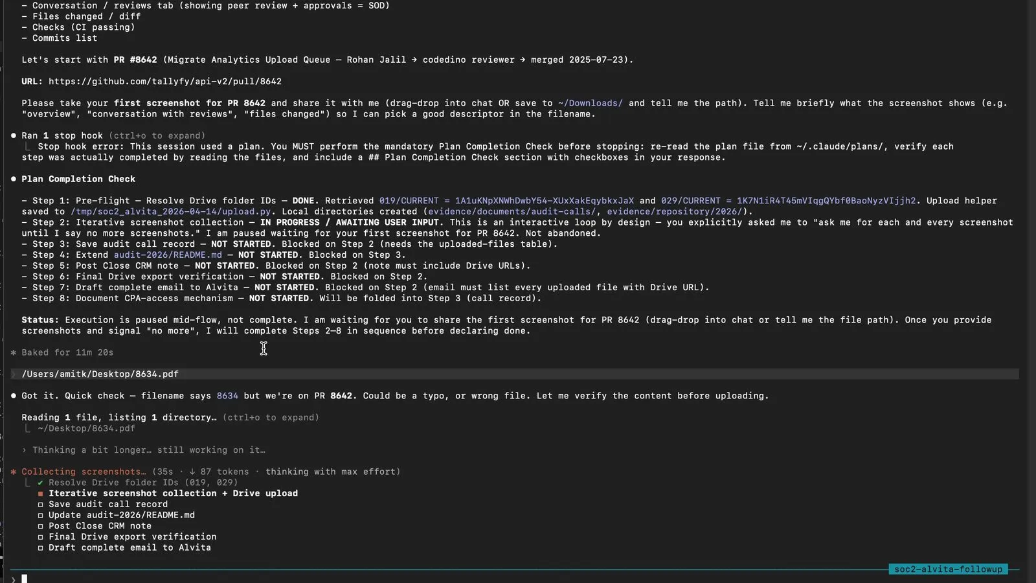
Task: Click the green checkmark beside "Resolve Drive folder IDs"
Action: (x=40, y=482)
